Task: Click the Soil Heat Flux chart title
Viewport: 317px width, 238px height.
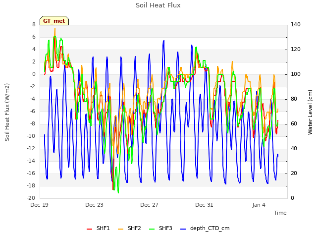Action: point(158,5)
